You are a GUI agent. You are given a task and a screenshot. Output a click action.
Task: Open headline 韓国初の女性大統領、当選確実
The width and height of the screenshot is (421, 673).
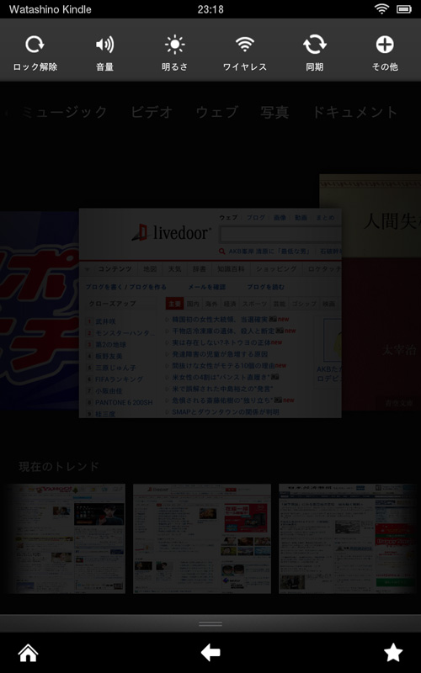point(220,320)
